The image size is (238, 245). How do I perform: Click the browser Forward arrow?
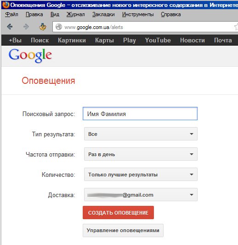click(26, 27)
